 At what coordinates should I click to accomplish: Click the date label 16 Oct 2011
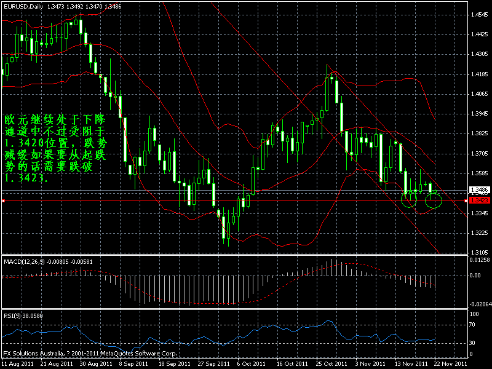point(292,364)
